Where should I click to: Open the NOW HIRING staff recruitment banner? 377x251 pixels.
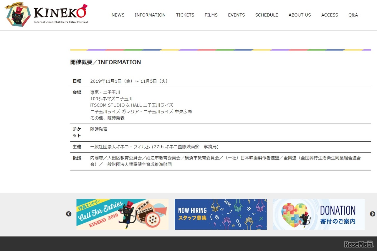pos(220,214)
